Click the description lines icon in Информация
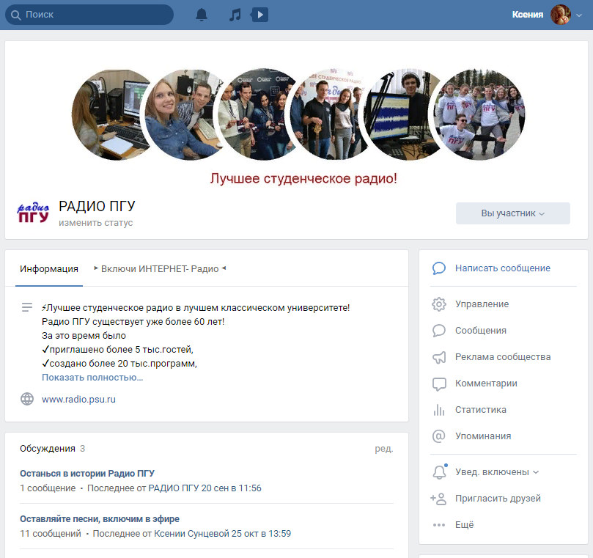Screen dimensions: 593x558 (x=27, y=307)
